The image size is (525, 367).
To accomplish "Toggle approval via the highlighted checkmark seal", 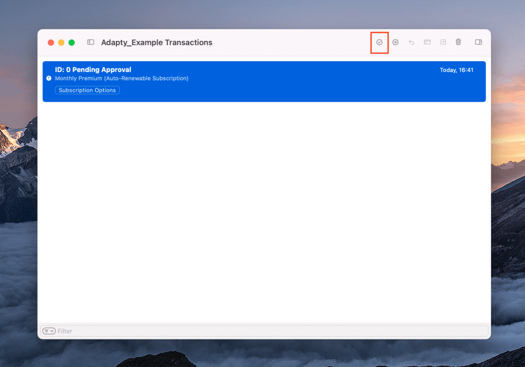I will (379, 42).
